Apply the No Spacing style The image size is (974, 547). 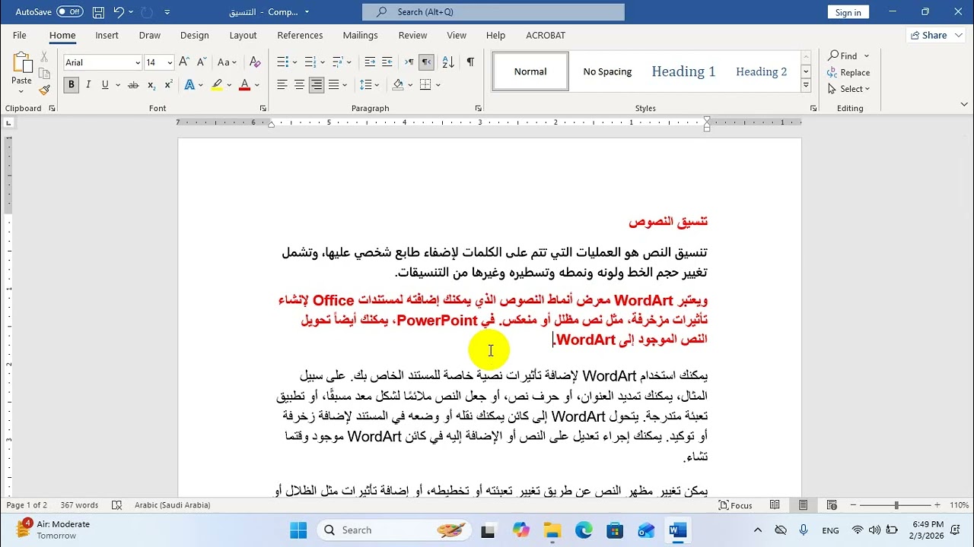coord(607,71)
